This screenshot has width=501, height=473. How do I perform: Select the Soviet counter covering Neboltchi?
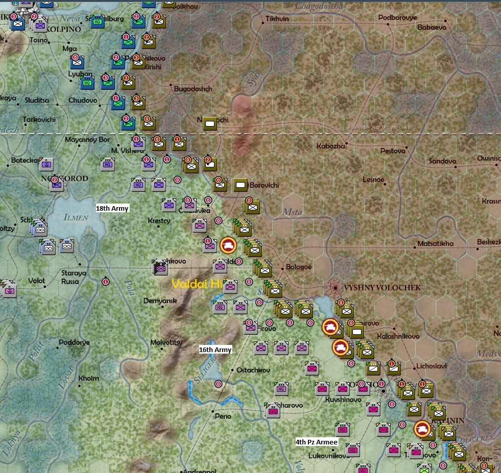coord(210,123)
